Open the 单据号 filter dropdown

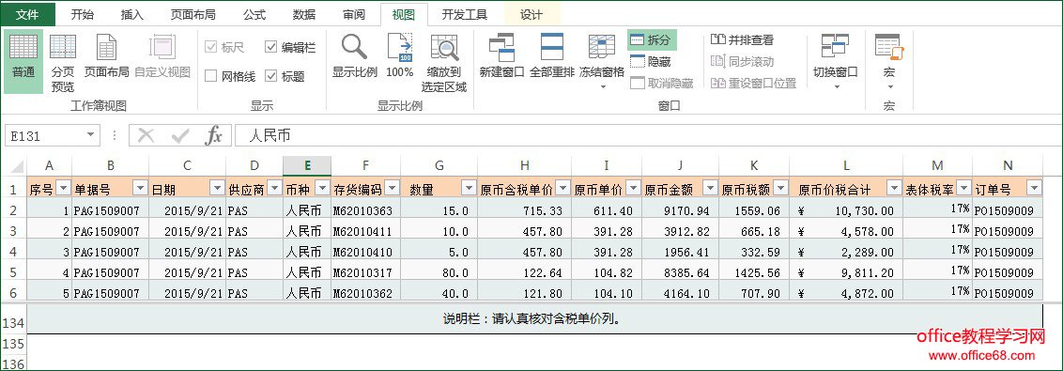pyautogui.click(x=140, y=189)
